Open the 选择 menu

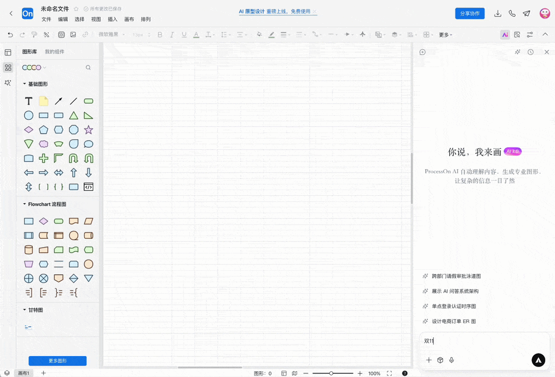[80, 19]
